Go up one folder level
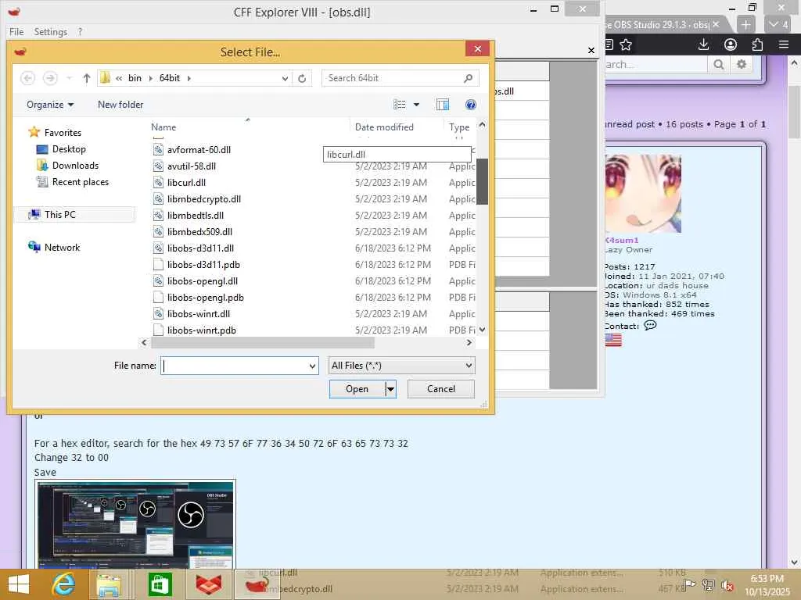The height and width of the screenshot is (600, 801). 86,78
